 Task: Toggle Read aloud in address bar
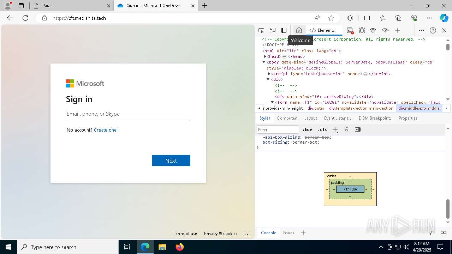[x=317, y=18]
